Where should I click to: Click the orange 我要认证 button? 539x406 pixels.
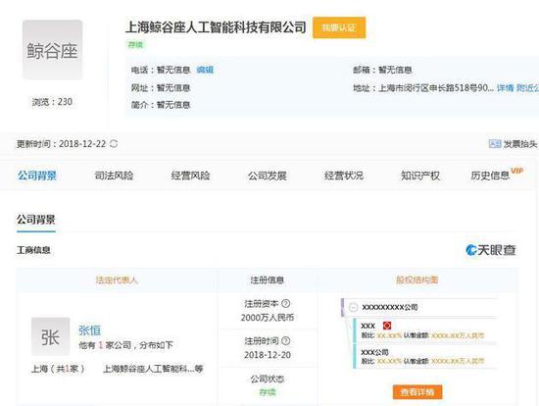pyautogui.click(x=339, y=27)
